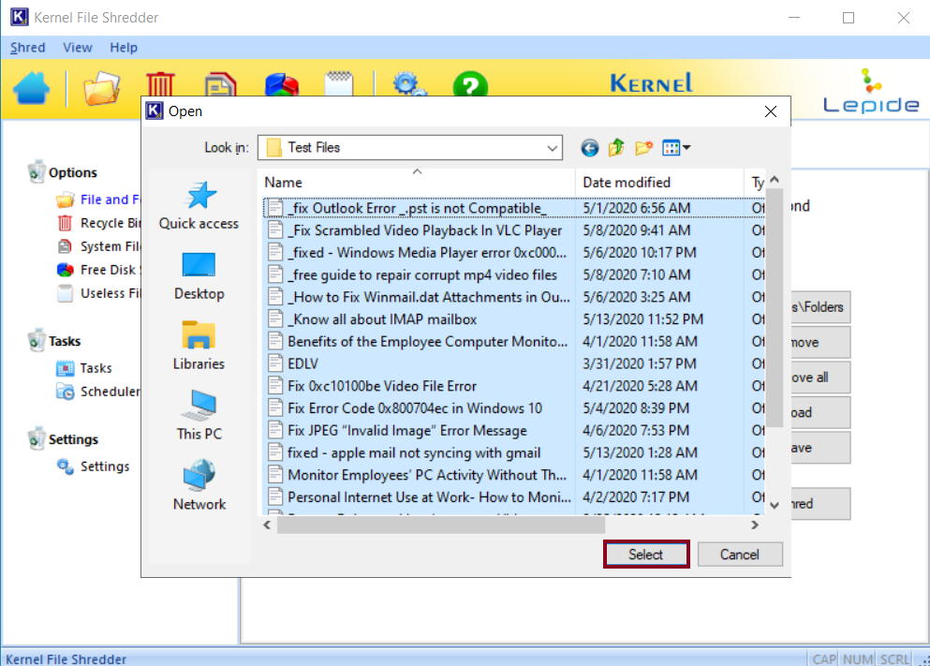Click the notepad toolbar icon

(x=339, y=84)
